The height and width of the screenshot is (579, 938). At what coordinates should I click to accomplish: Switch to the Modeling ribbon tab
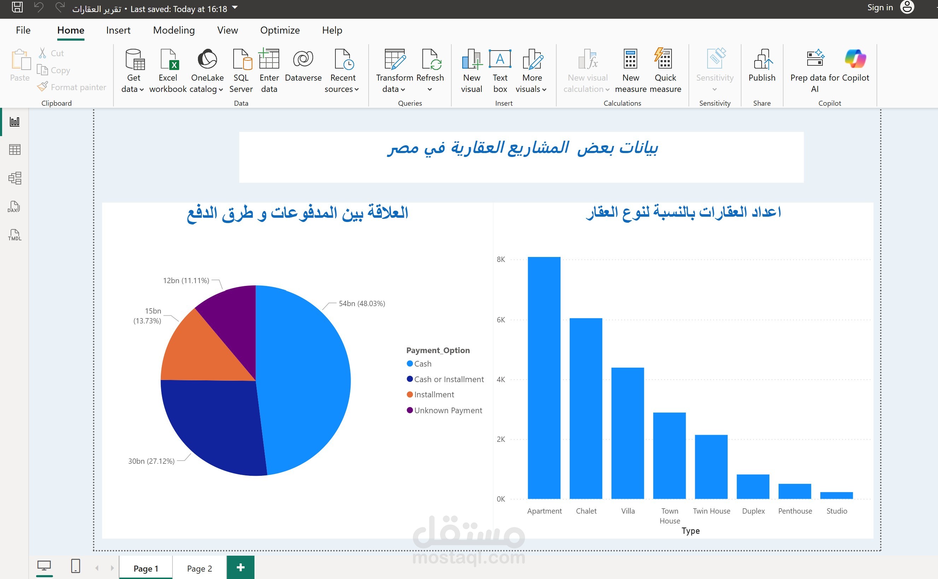coord(174,30)
